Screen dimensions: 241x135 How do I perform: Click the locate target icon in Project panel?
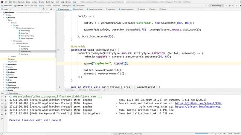tap(44, 9)
